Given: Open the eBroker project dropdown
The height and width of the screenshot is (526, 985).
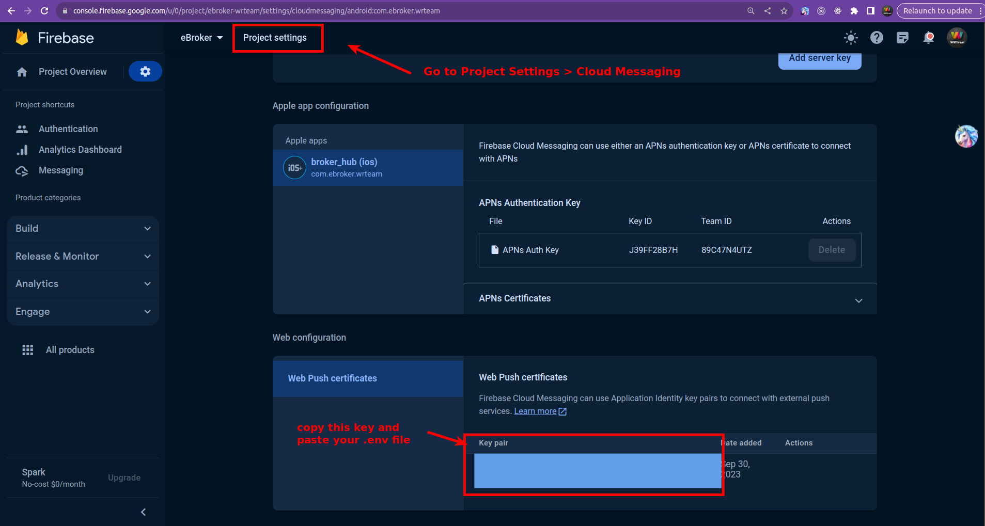Looking at the screenshot, I should pyautogui.click(x=201, y=38).
